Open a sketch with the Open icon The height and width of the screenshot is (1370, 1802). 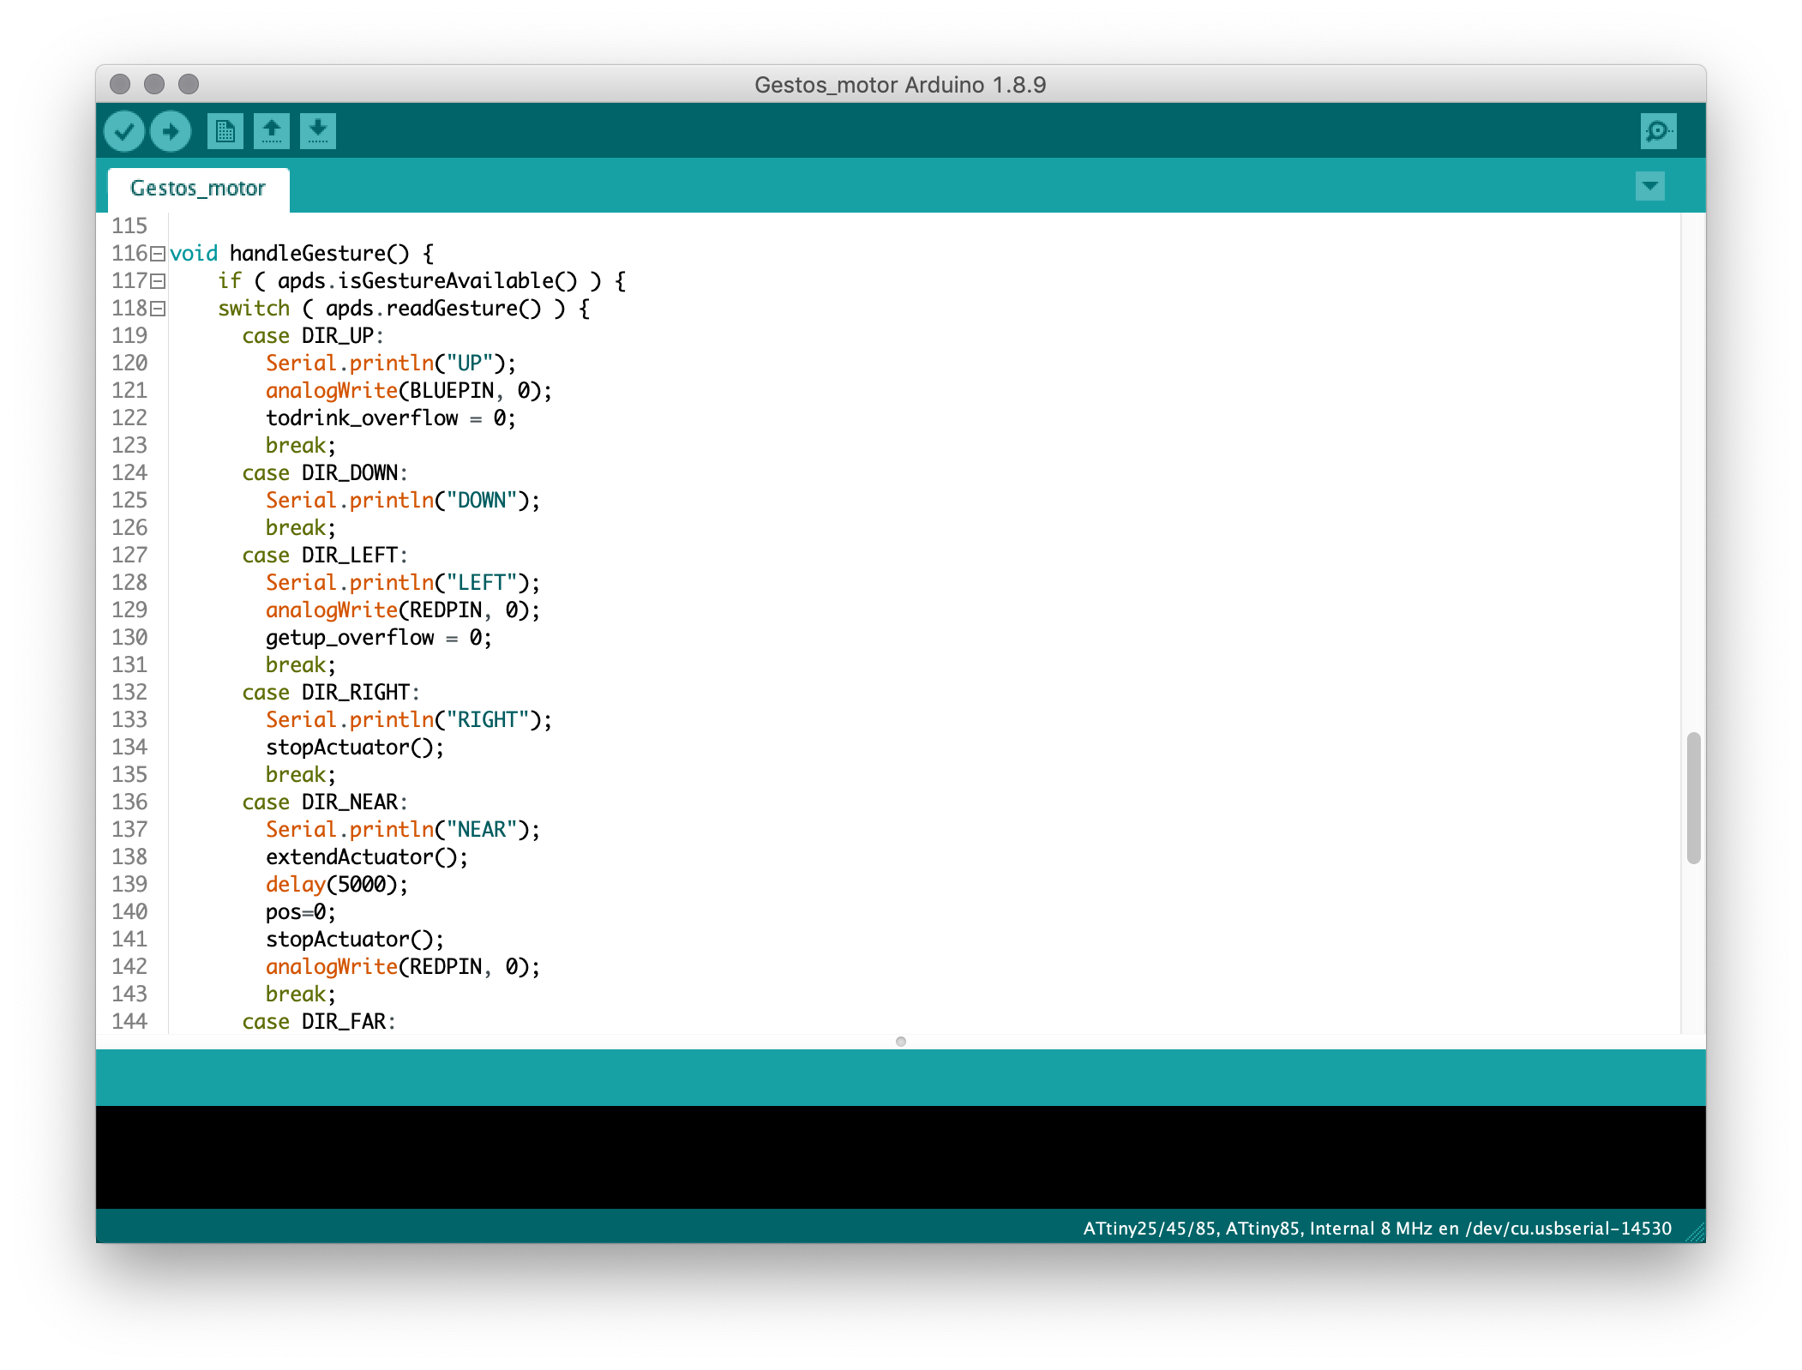coord(272,131)
